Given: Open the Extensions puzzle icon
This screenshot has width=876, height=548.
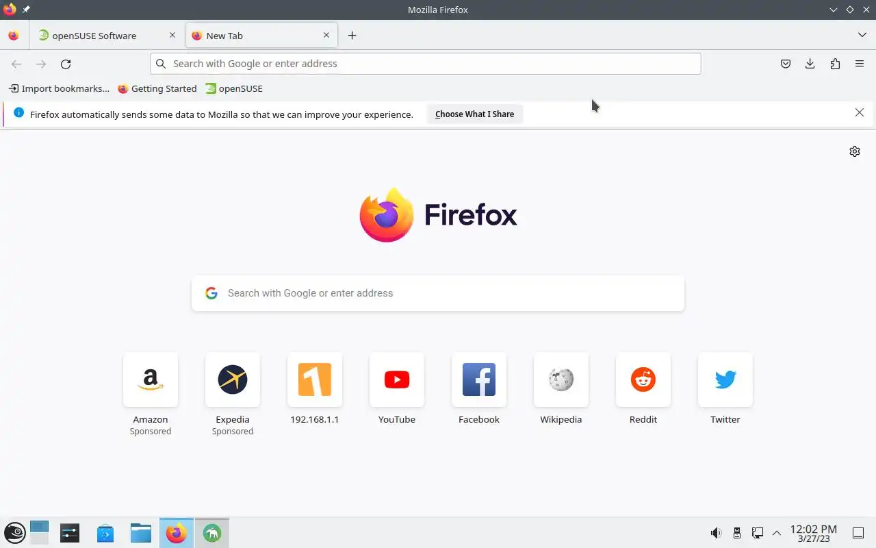Looking at the screenshot, I should coord(835,64).
